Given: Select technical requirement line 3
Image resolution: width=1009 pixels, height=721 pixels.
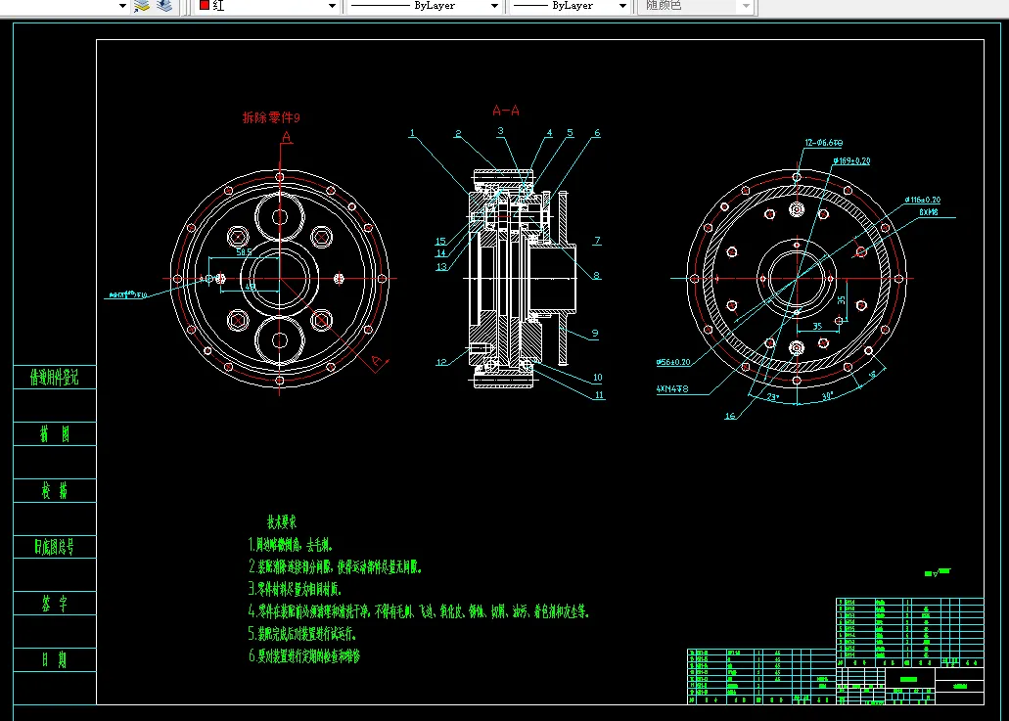Looking at the screenshot, I should [x=295, y=589].
